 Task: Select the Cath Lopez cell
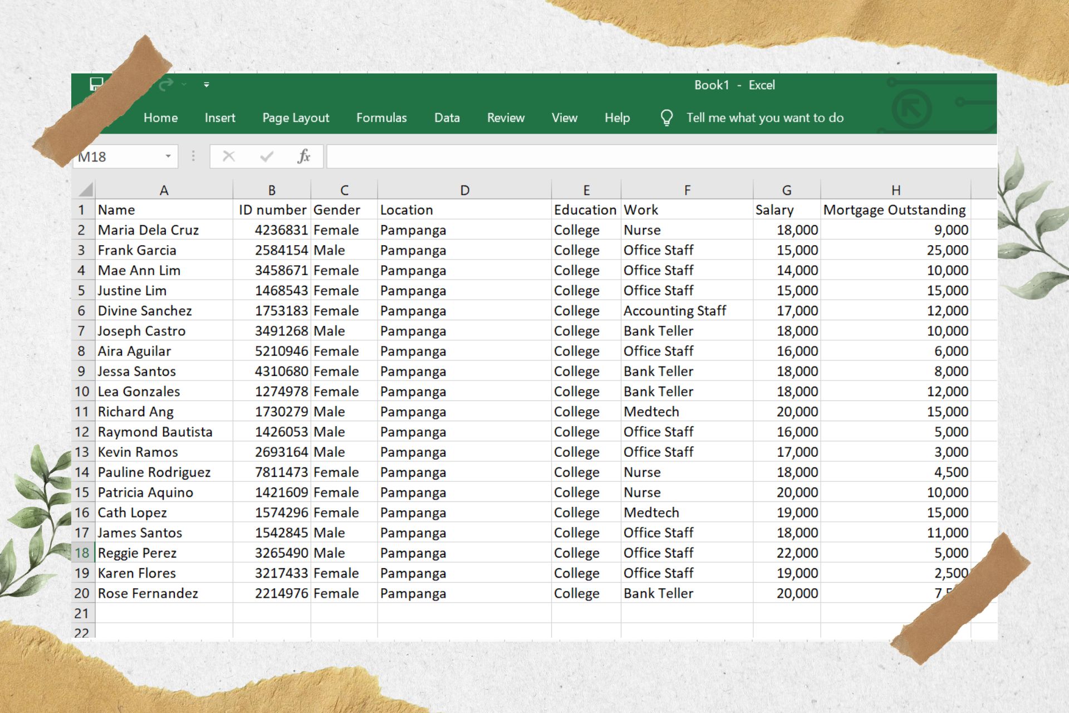tap(164, 512)
